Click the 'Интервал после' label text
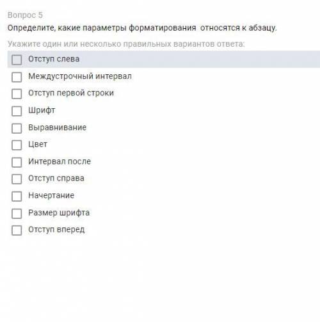The width and height of the screenshot is (320, 322). pos(60,161)
